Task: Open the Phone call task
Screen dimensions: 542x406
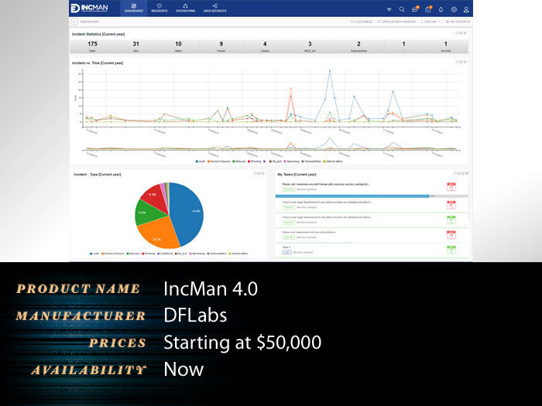Action: (326, 184)
